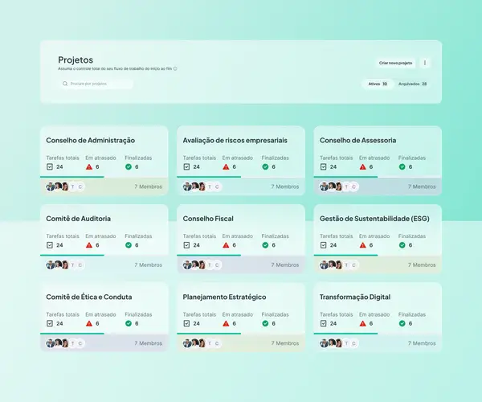The image size is (482, 402).
Task: Click progress bar on Conselho de Administração card
Action: 104,177
